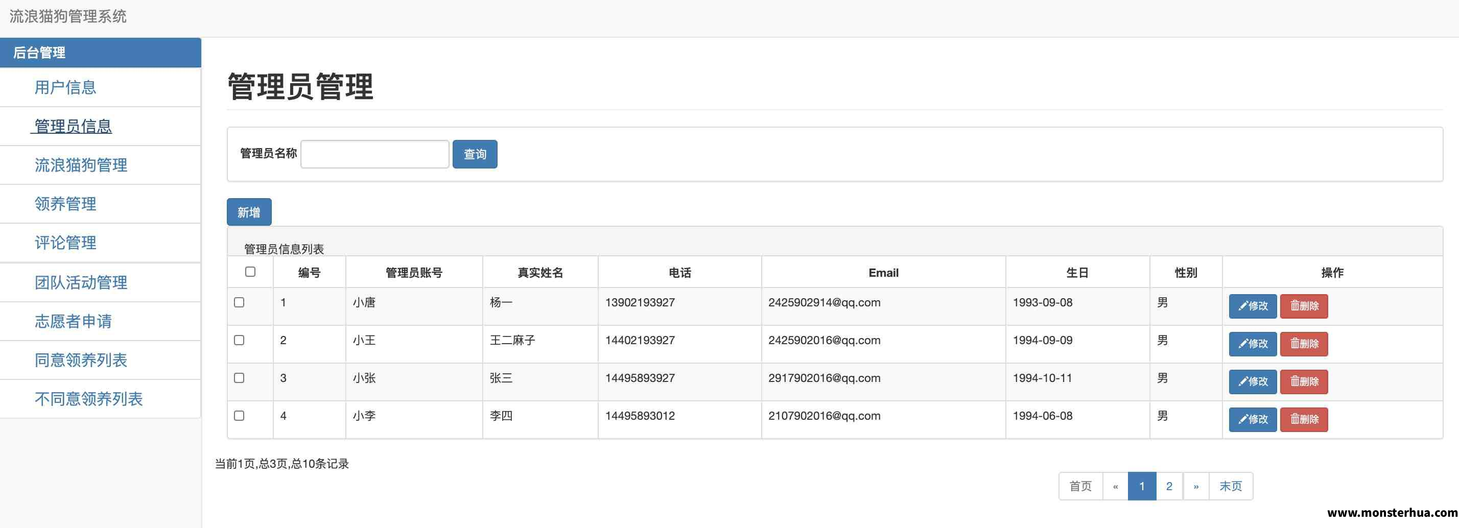This screenshot has width=1459, height=528.
Task: Check the checkbox for row 小李
Action: [239, 416]
